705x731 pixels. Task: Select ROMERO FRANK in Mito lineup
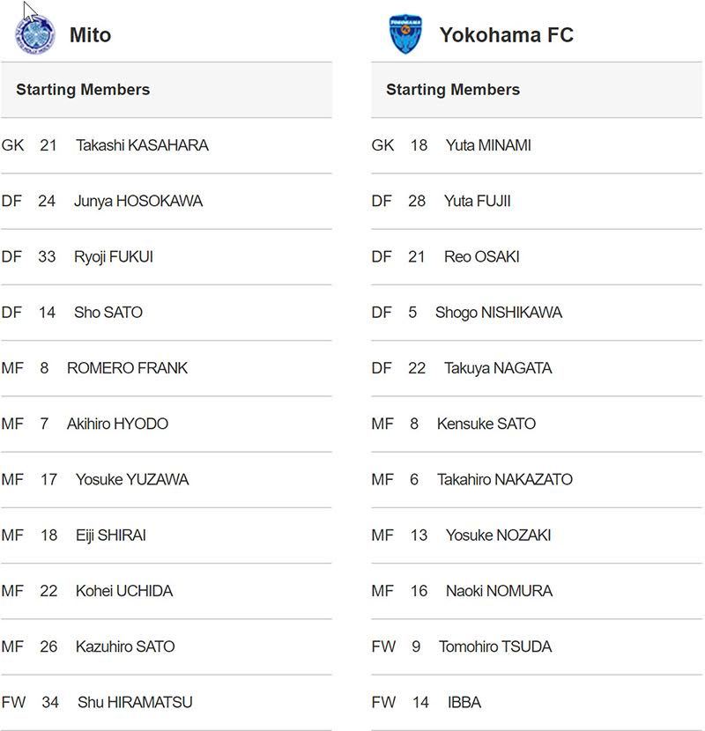click(127, 368)
